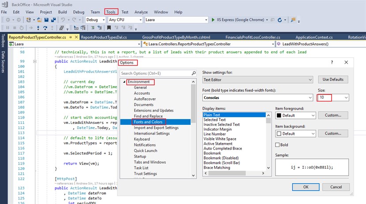Click the Restart debugging icon
Screen dimensions: 366x204
(x=22, y=28)
